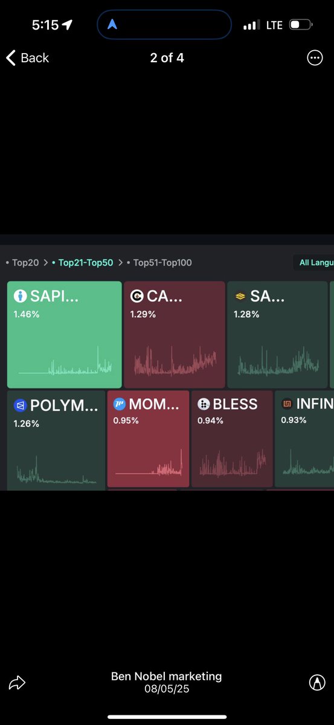
Task: Open the All Languages dropdown
Action: (313, 262)
